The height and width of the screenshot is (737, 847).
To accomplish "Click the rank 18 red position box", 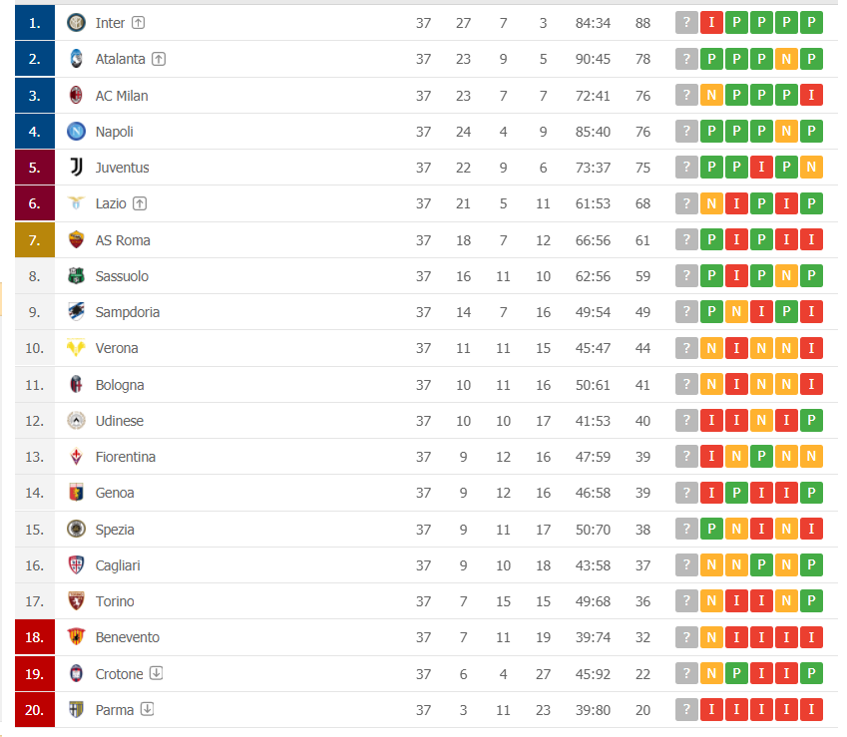I will [x=35, y=637].
